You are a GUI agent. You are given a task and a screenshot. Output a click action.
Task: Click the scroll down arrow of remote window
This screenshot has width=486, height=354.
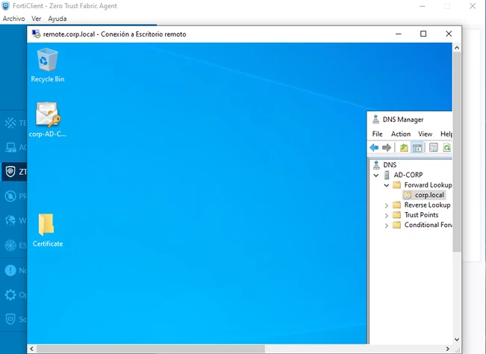pyautogui.click(x=457, y=340)
